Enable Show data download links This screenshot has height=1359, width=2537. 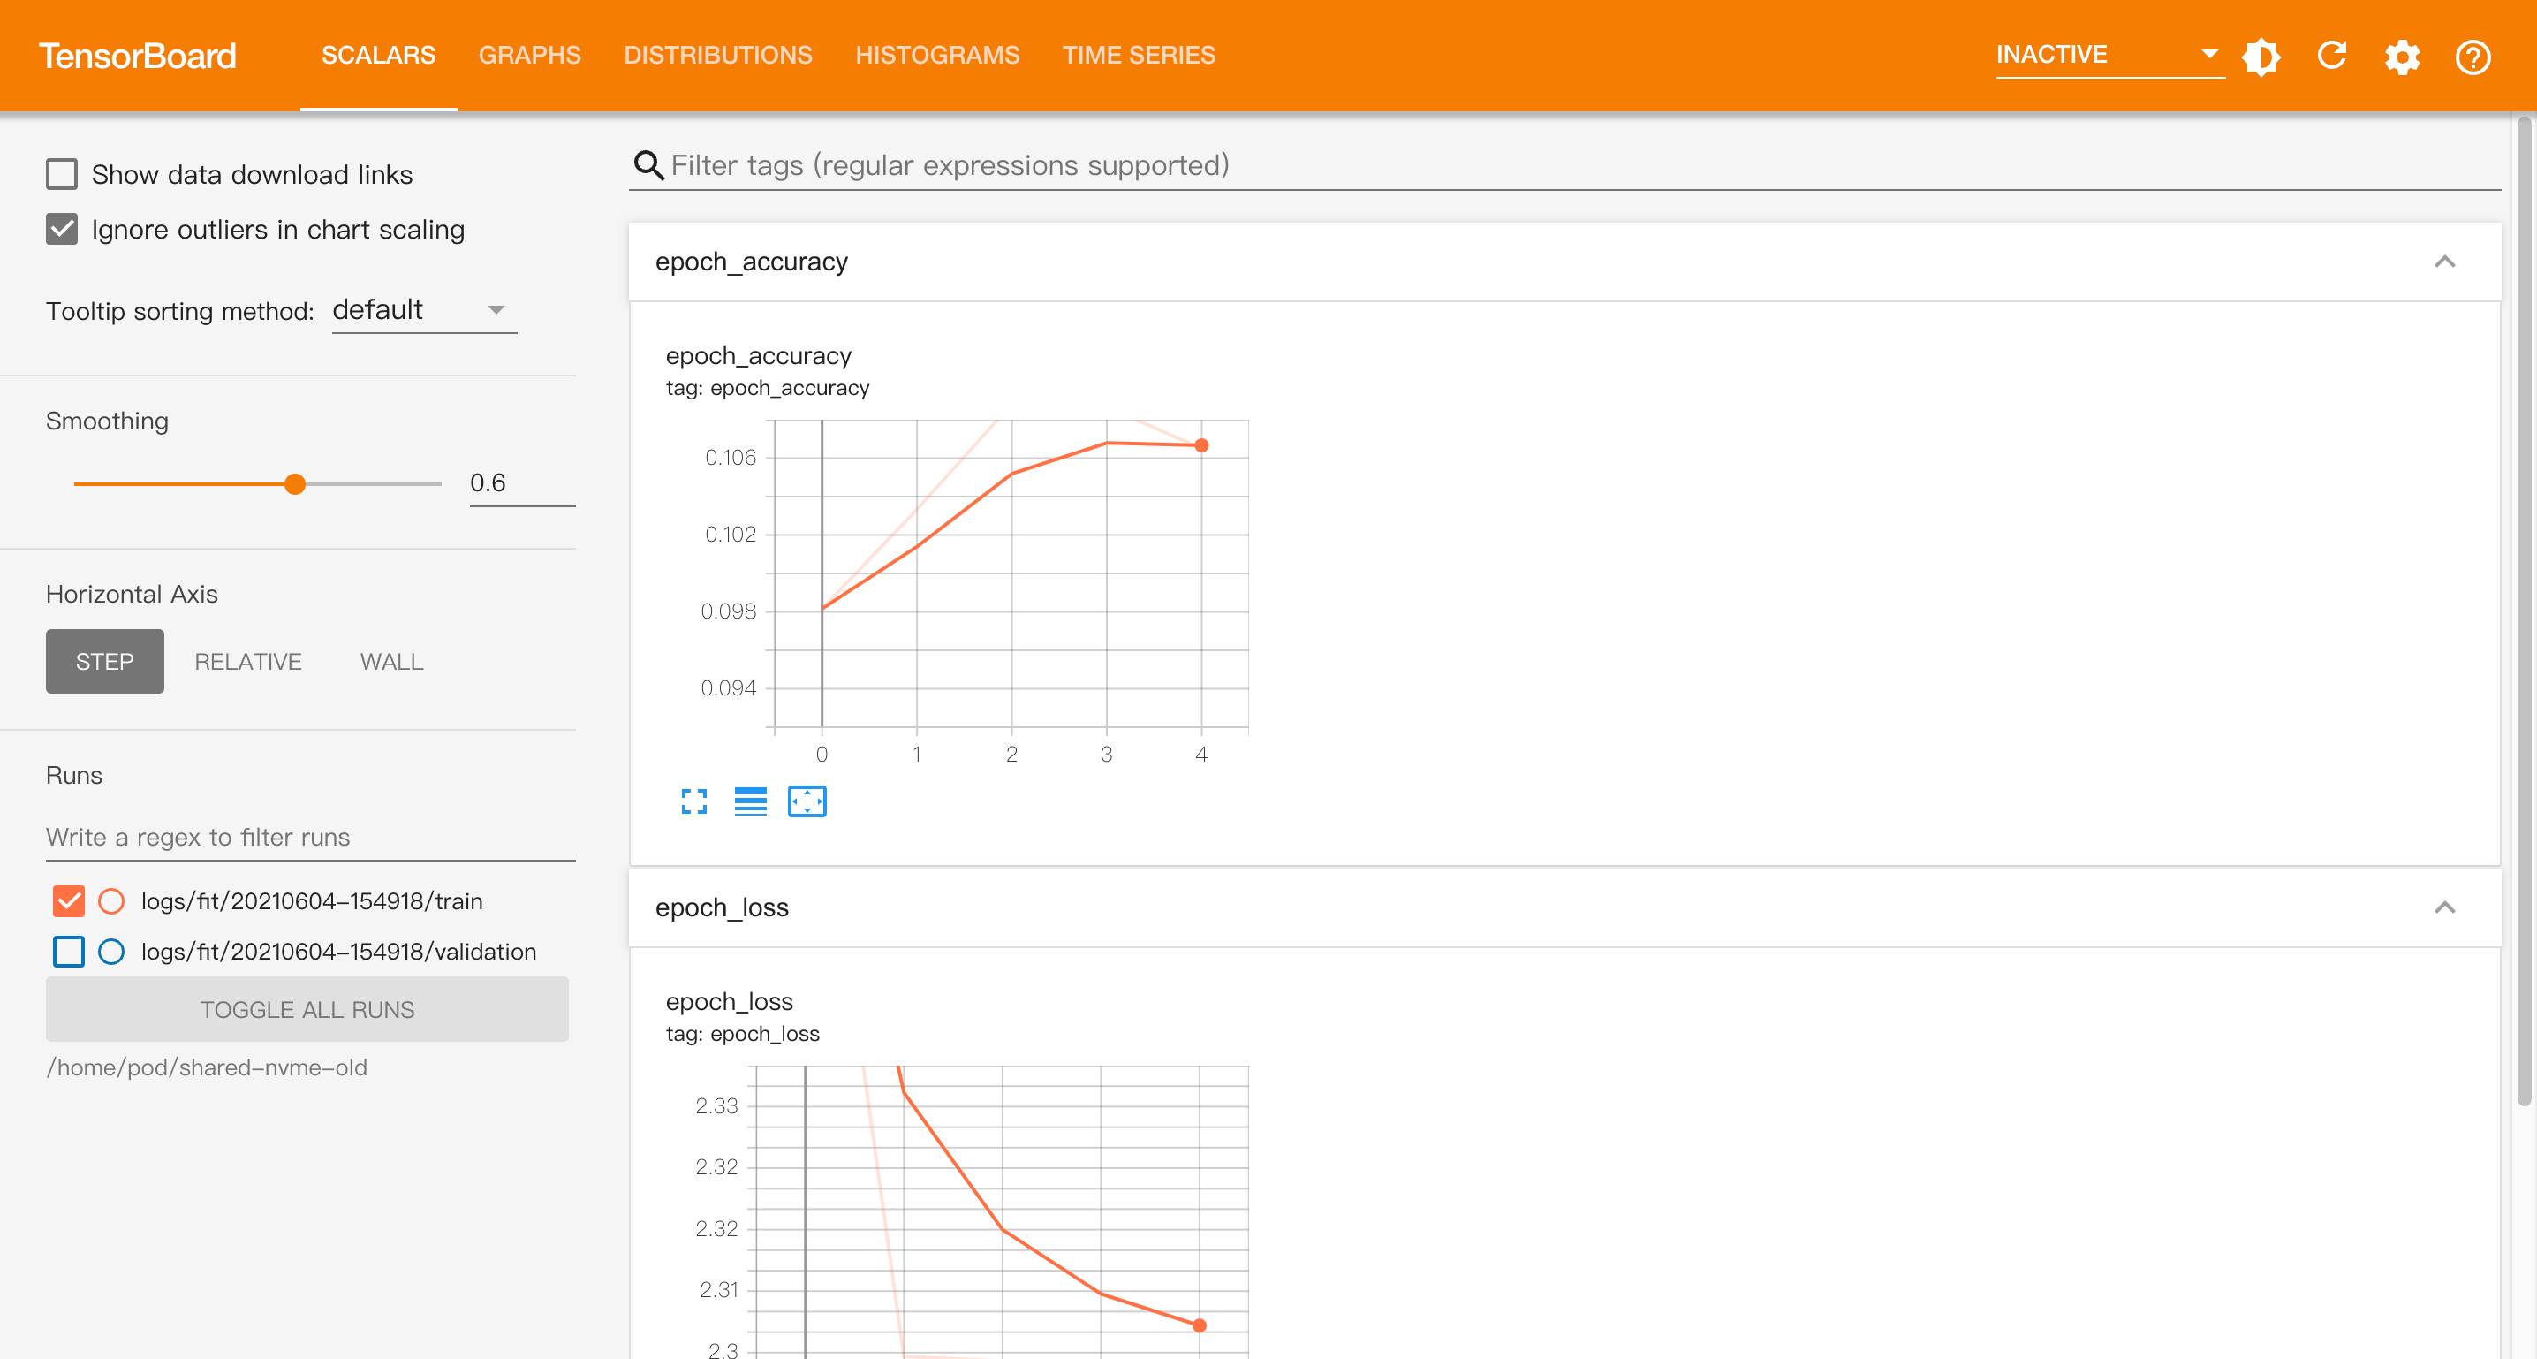pyautogui.click(x=62, y=174)
